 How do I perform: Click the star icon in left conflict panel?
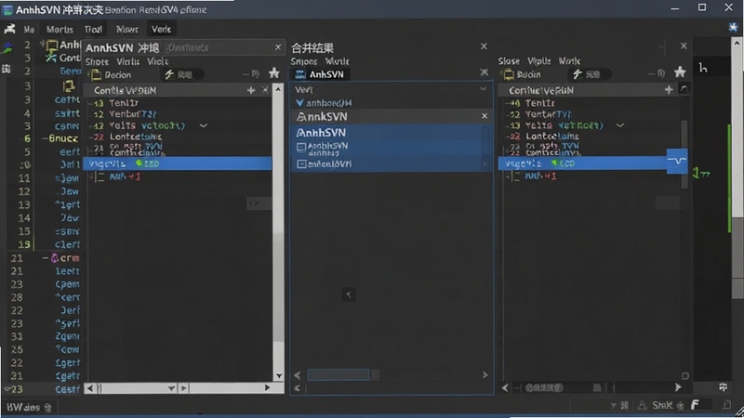273,72
